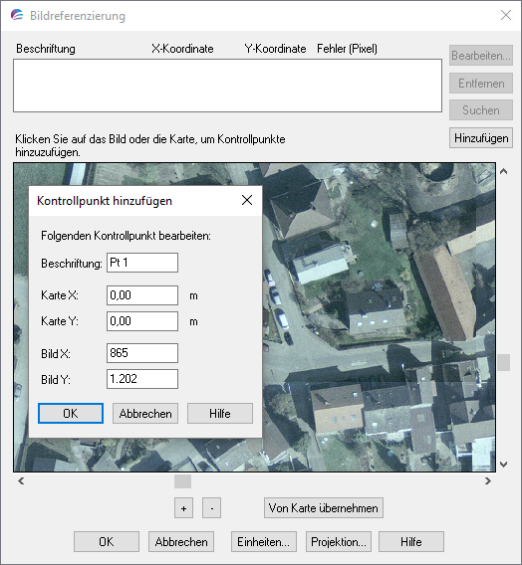Open the Projektion... settings
This screenshot has width=522, height=565.
tap(339, 541)
